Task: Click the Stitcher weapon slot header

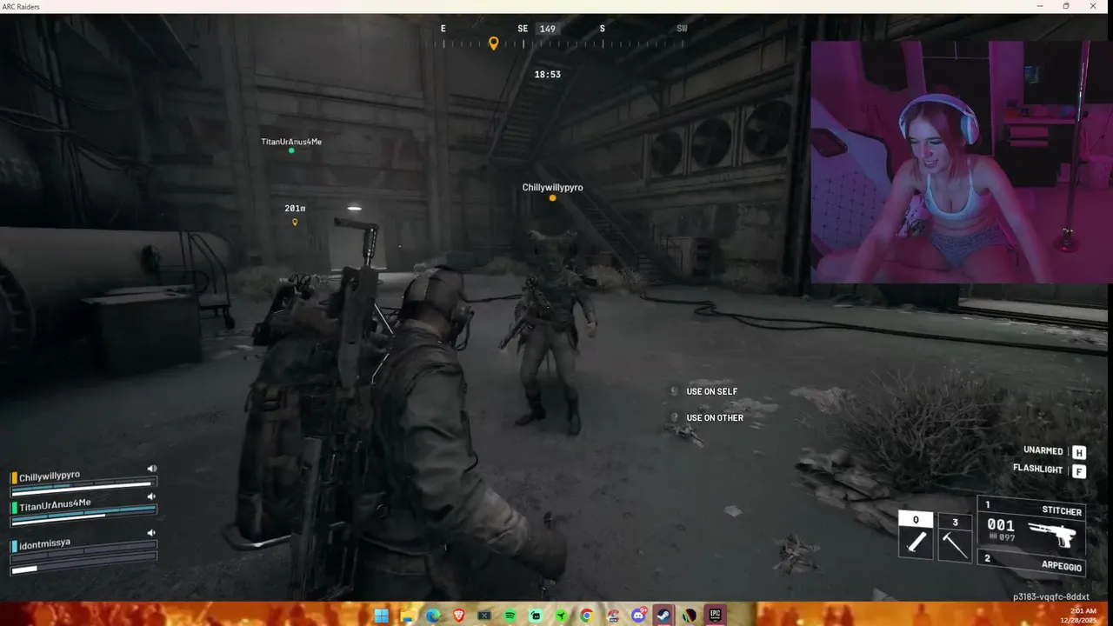Action: pos(1032,507)
